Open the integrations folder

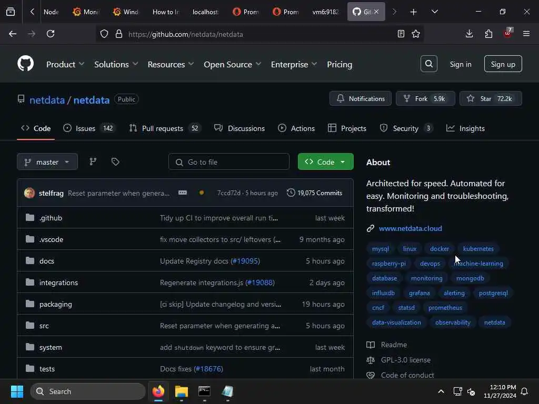pyautogui.click(x=58, y=282)
